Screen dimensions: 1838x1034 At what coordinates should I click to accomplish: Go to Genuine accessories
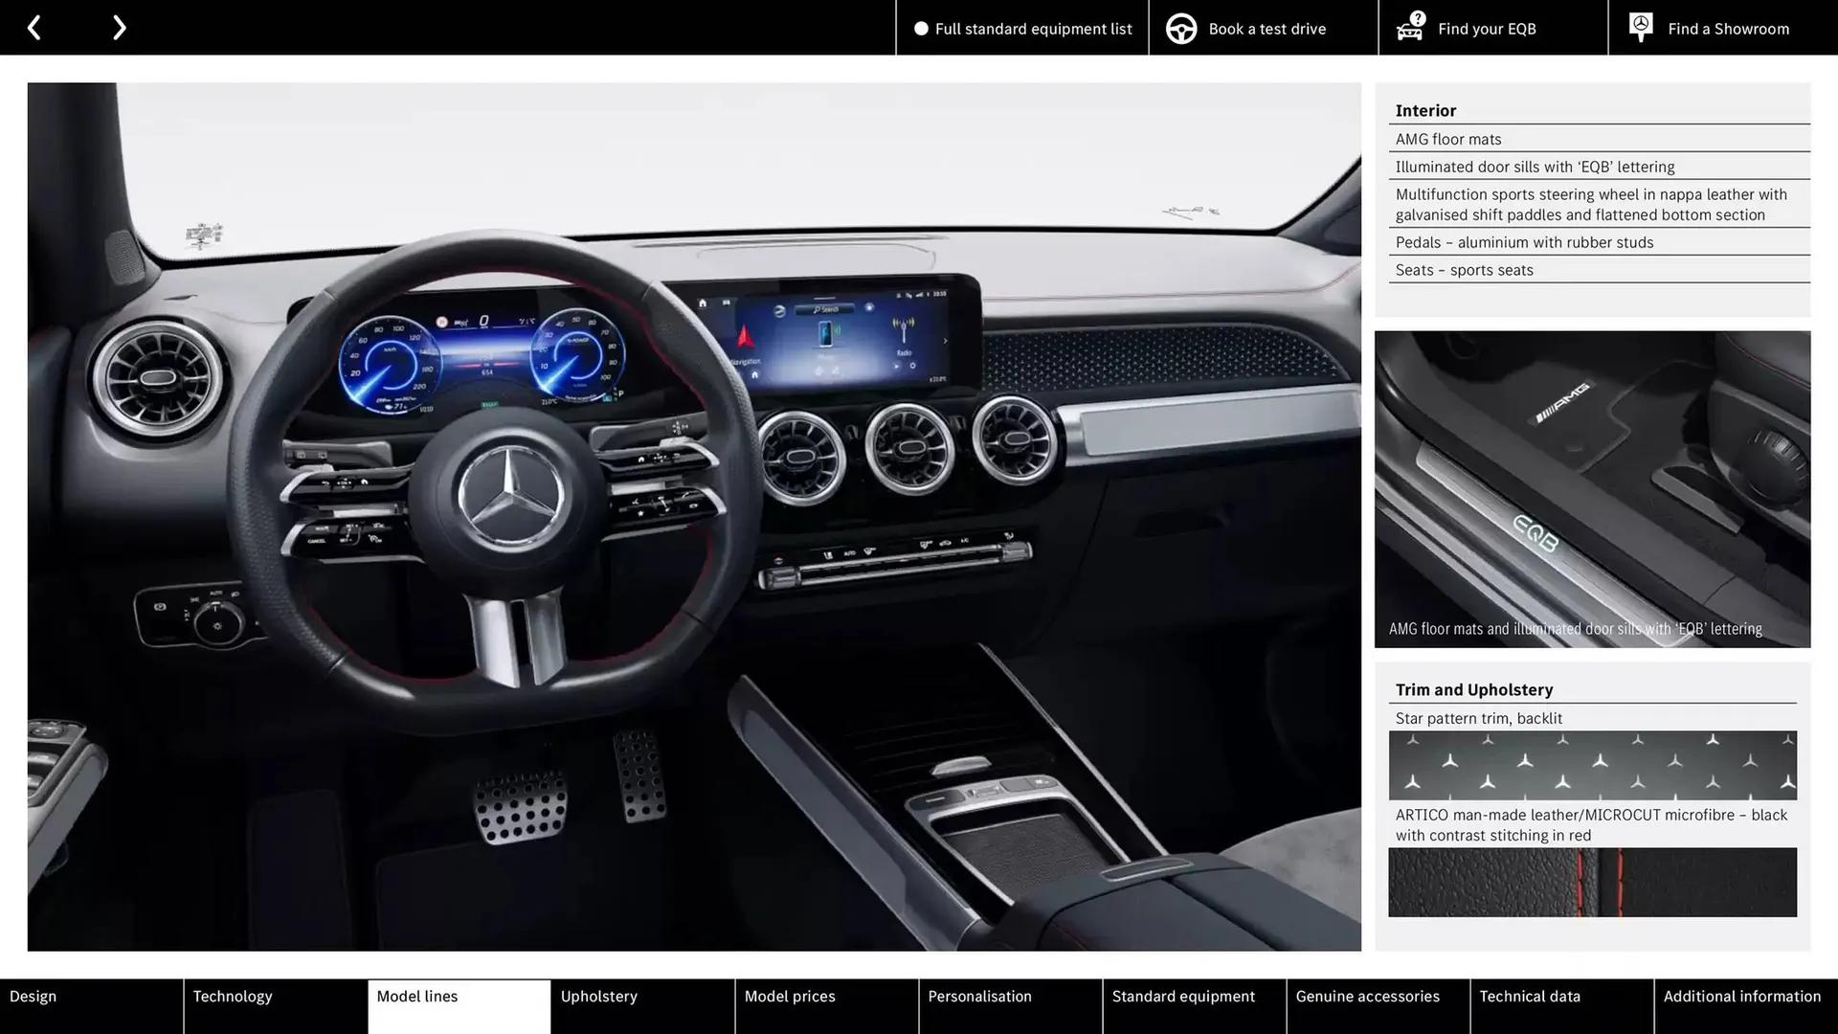tap(1377, 1006)
